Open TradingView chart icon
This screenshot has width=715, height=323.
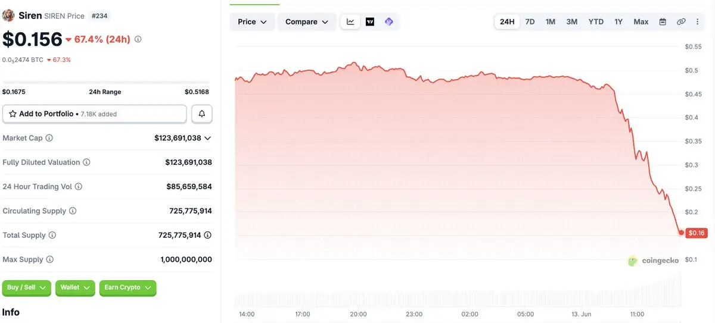pyautogui.click(x=370, y=22)
